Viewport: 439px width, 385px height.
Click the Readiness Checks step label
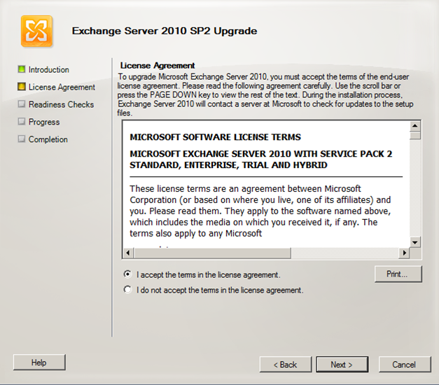[62, 104]
